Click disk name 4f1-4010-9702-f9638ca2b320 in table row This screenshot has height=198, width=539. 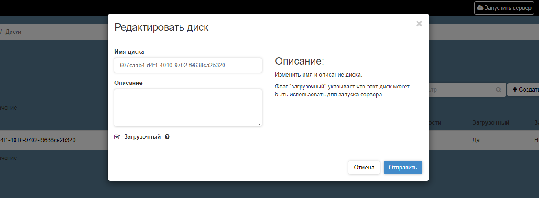coord(38,140)
